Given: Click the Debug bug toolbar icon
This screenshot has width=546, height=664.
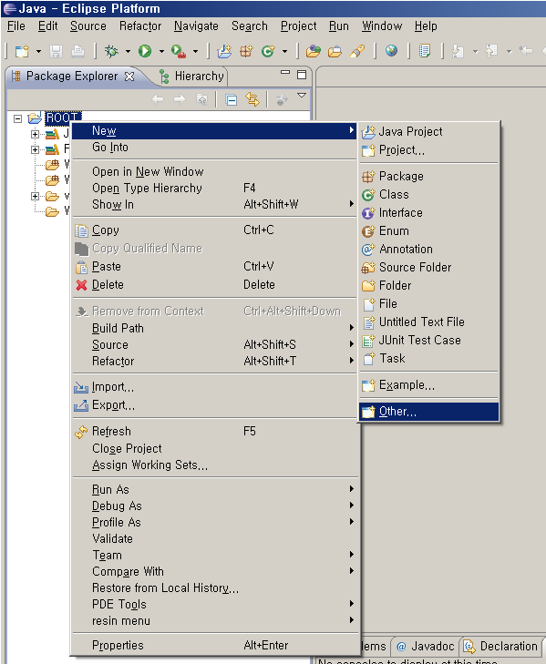Looking at the screenshot, I should pyautogui.click(x=112, y=51).
